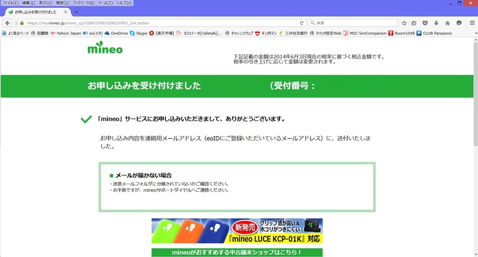Click the thank-you message beside the checkmark
Screen dimensions: 478x257
pyautogui.click(x=191, y=119)
